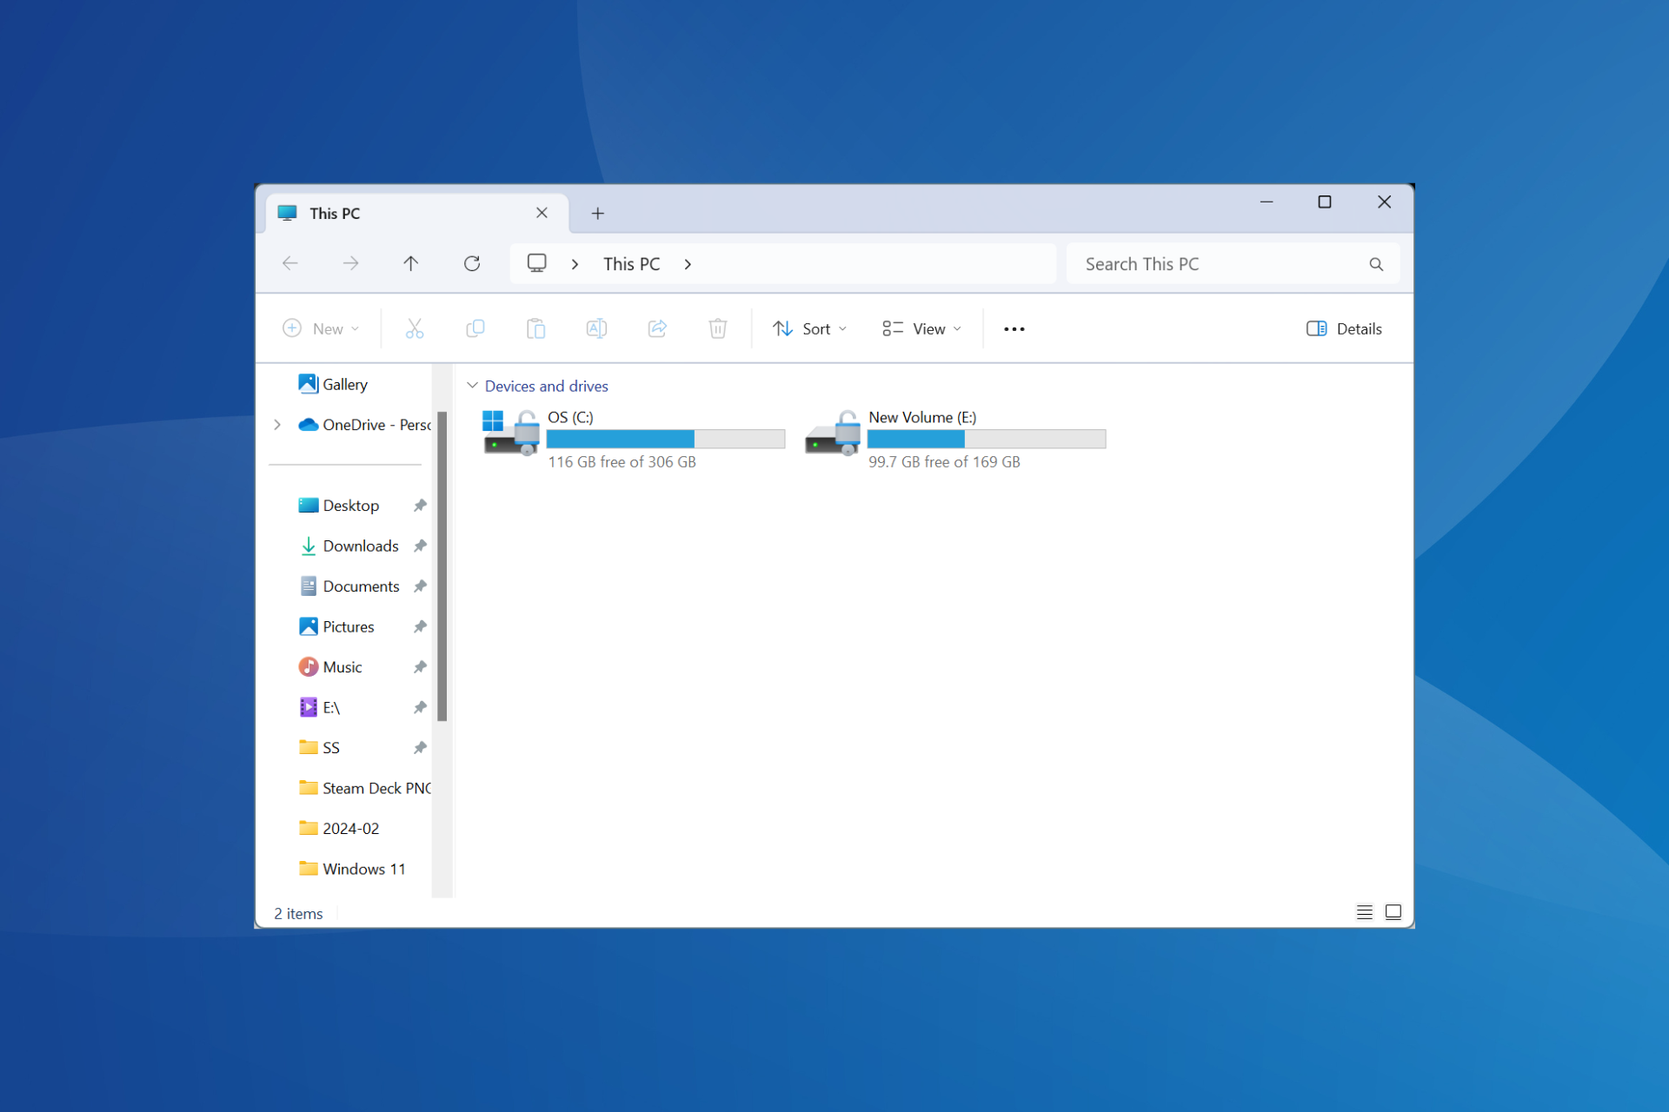The width and height of the screenshot is (1669, 1112).
Task: Unpin Desktop via its pin icon
Action: 420,506
